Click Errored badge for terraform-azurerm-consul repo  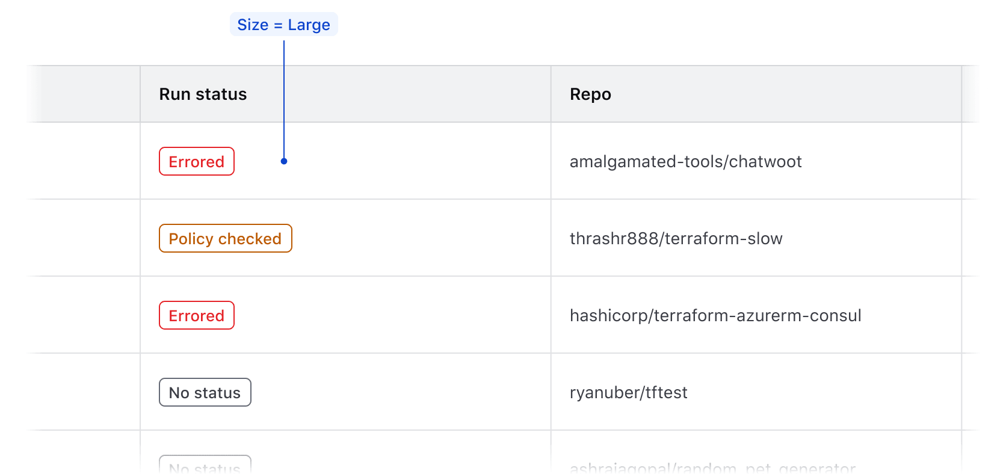[196, 316]
